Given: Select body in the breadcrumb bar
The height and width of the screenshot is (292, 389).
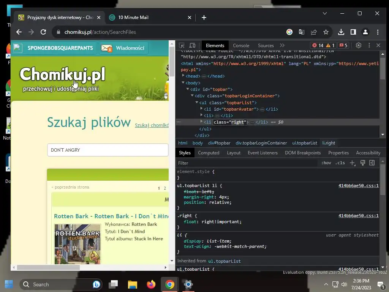Looking at the screenshot, I should point(198,143).
